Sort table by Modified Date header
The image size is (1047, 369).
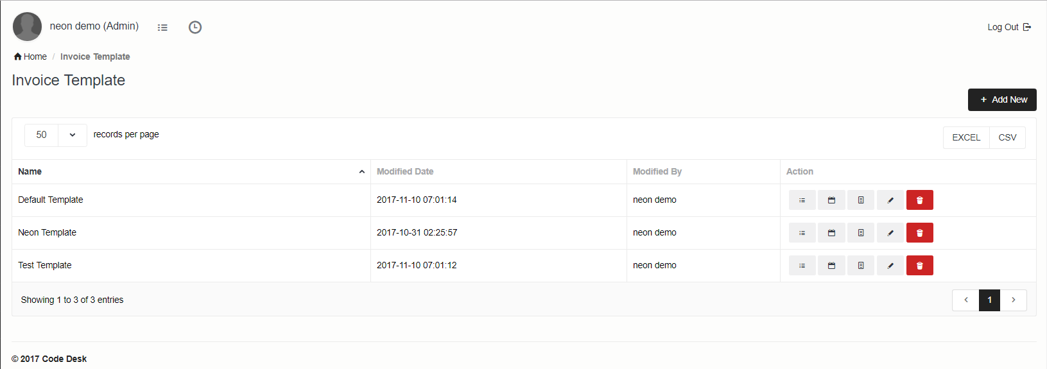coord(405,171)
